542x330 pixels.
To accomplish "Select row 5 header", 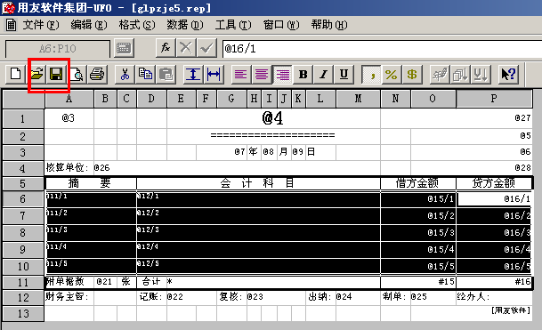I will [x=23, y=183].
